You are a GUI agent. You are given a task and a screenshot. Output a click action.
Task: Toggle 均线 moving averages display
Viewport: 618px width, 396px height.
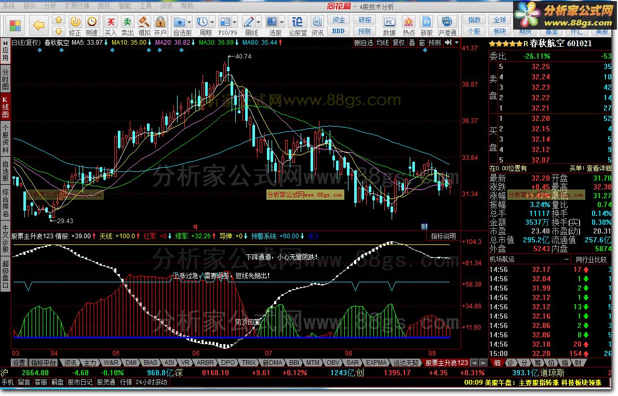point(382,43)
